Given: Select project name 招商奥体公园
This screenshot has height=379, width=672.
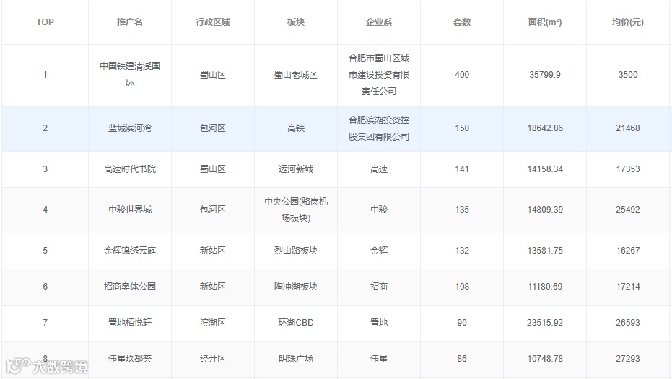Looking at the screenshot, I should 130,287.
